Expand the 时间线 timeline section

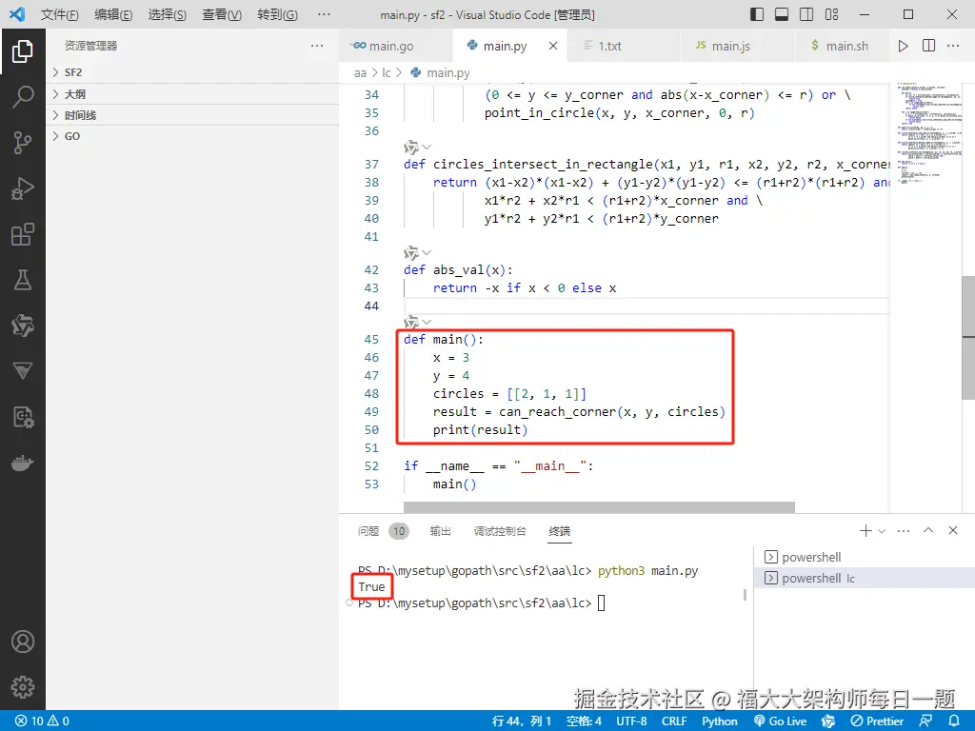pyautogui.click(x=192, y=115)
